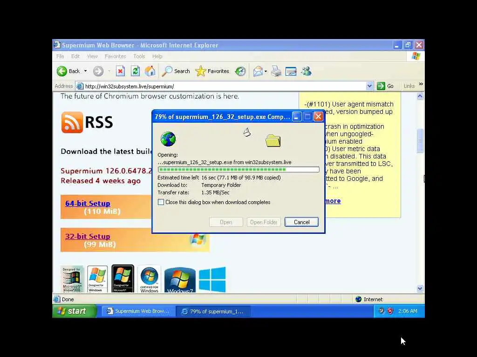The height and width of the screenshot is (357, 477).
Task: Check 'Close this dialog box when download completes'
Action: pos(161,202)
